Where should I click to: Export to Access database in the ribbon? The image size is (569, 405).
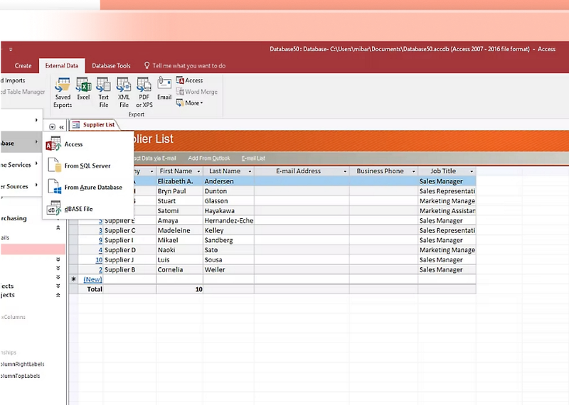(189, 80)
